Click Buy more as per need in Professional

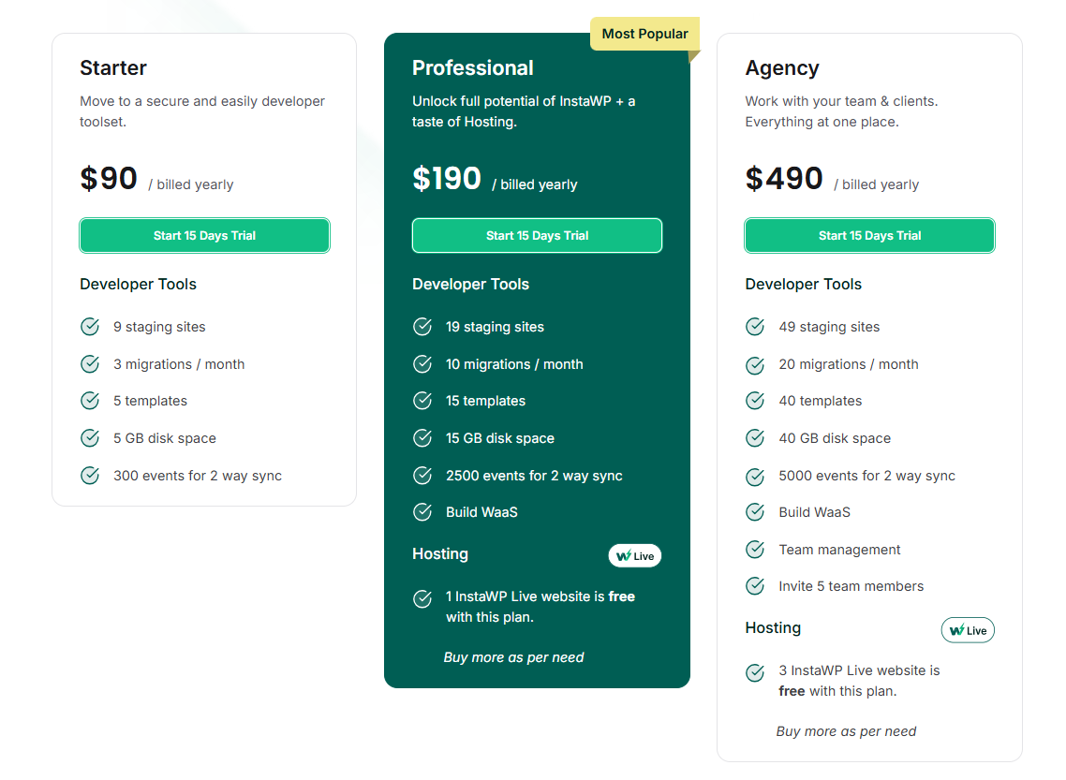(x=513, y=657)
